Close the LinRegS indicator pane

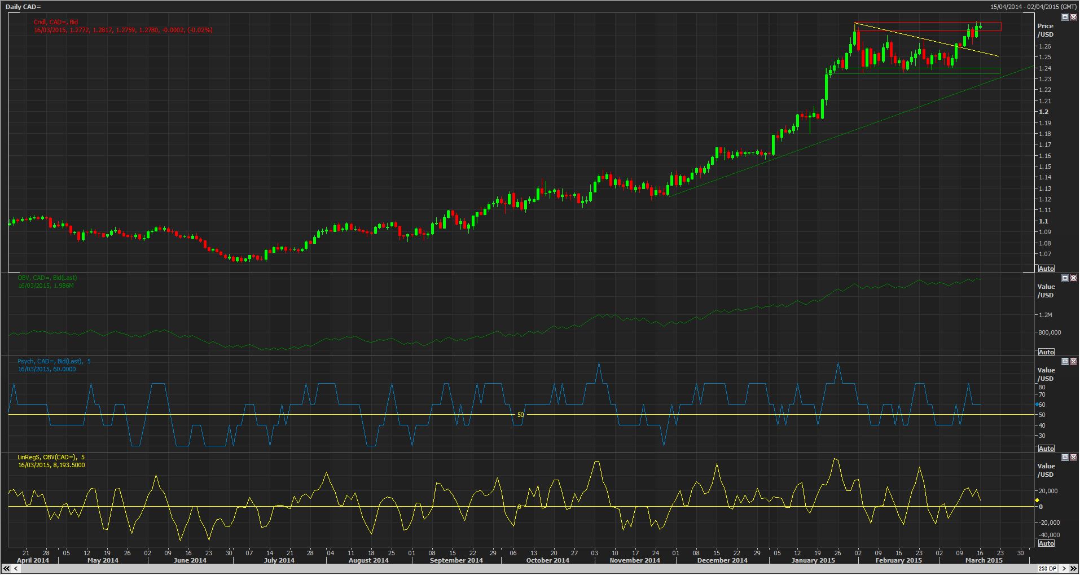coord(1073,457)
